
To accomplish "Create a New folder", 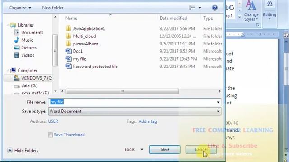I will click(x=53, y=8).
